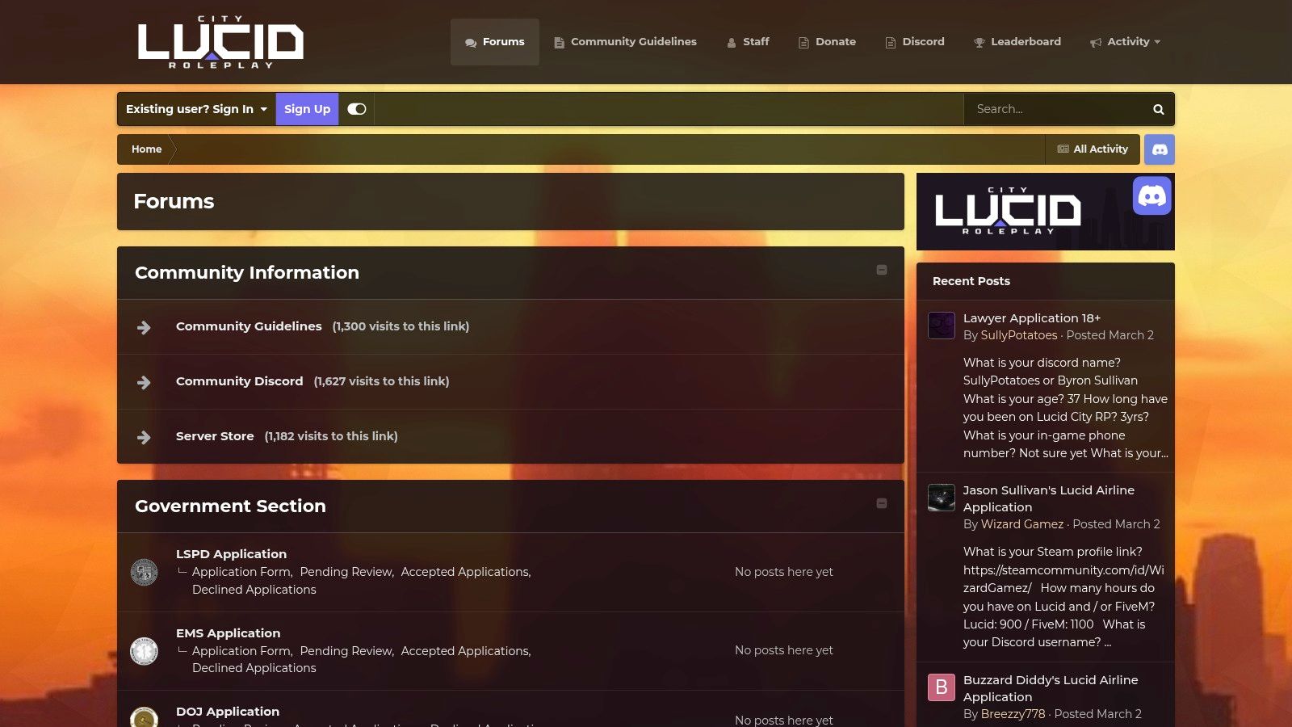This screenshot has height=727, width=1292.
Task: Open Buzzard Diddy's Lucid Airline Application post
Action: [x=1050, y=688]
